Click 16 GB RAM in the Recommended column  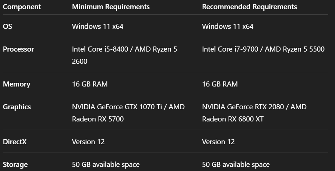220,84
